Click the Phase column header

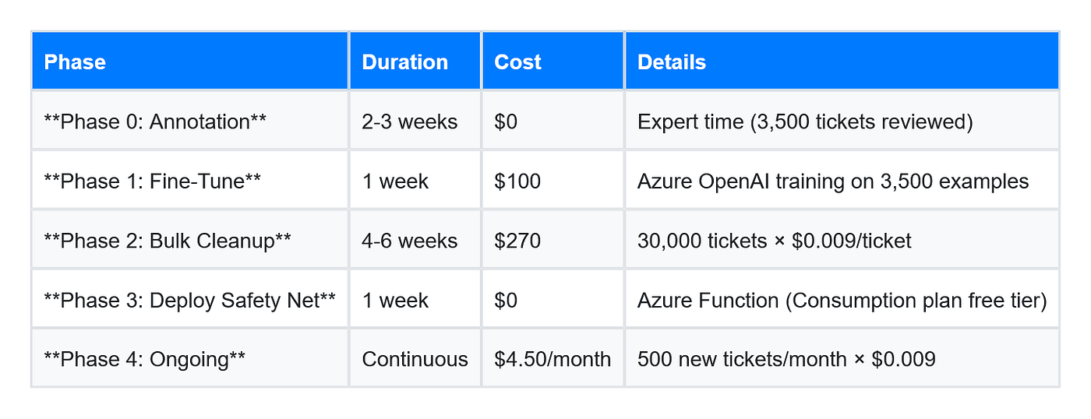click(x=190, y=62)
